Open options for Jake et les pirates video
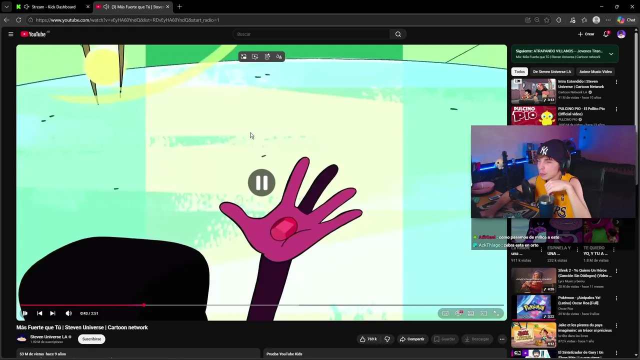Screen dimensions: 640x360 [x=616, y=325]
